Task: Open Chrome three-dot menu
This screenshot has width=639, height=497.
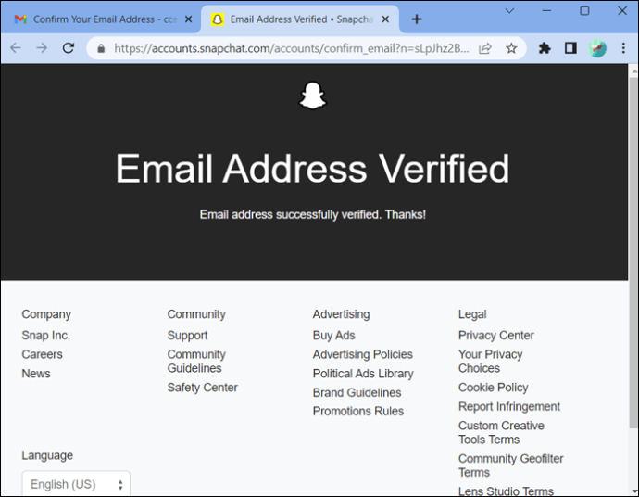Action: 623,48
